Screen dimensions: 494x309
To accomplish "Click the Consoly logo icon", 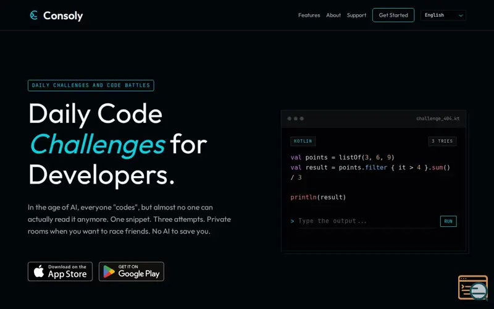I will [34, 15].
